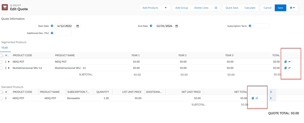Expand the MDQ POT row 1 triangle
Viewport: 304px width, 123px height.
click(x=9, y=62)
